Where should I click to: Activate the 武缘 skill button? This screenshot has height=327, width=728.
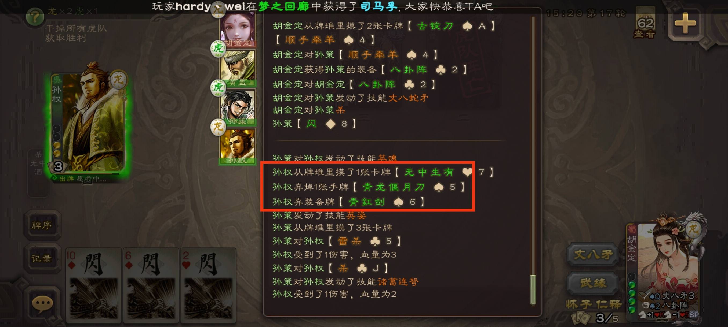[x=593, y=283]
